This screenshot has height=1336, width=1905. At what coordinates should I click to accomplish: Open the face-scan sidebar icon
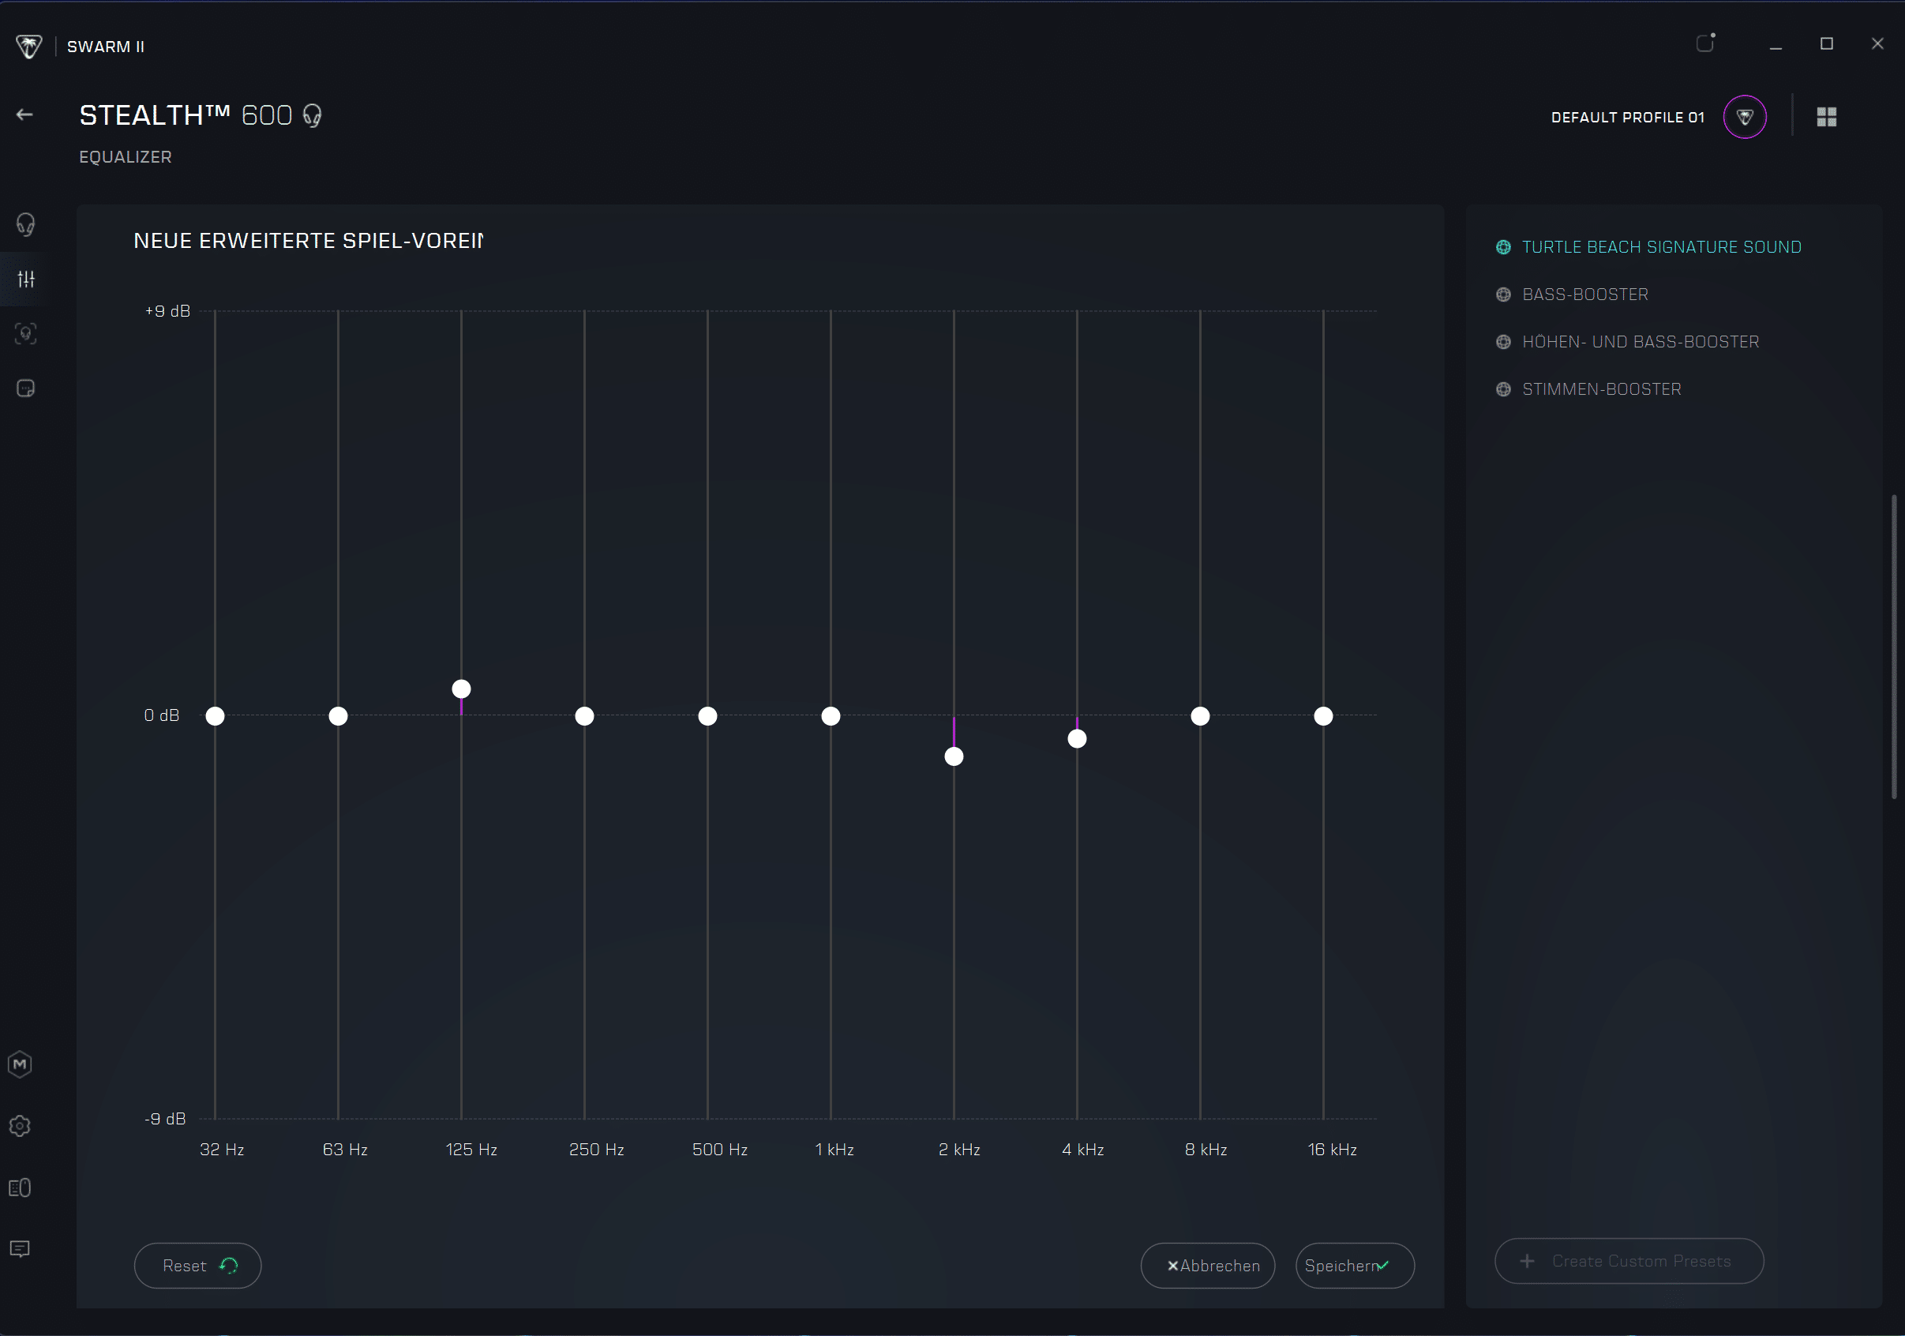click(x=26, y=333)
